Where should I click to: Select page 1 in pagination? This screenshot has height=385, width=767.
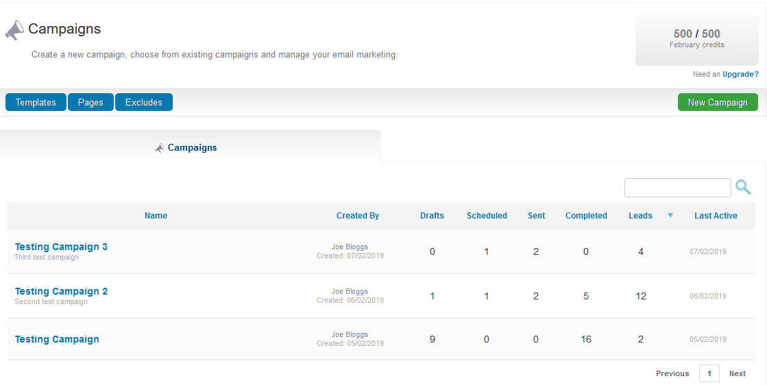[x=709, y=373]
